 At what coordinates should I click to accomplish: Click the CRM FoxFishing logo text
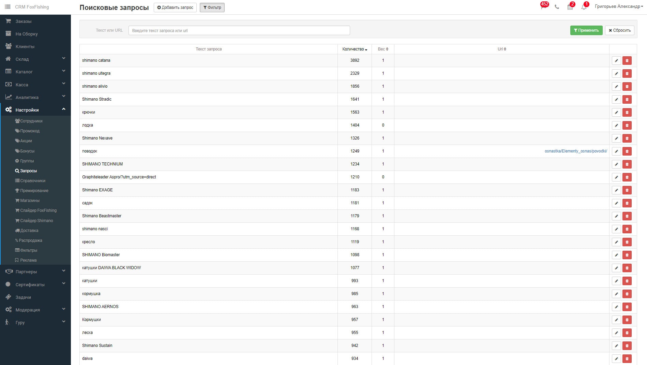pos(32,7)
